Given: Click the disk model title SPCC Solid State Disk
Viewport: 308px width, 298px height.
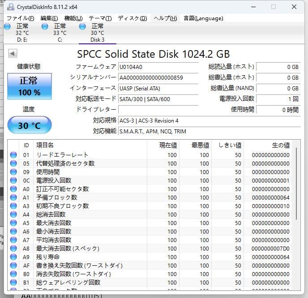Looking at the screenshot, I should [153, 54].
